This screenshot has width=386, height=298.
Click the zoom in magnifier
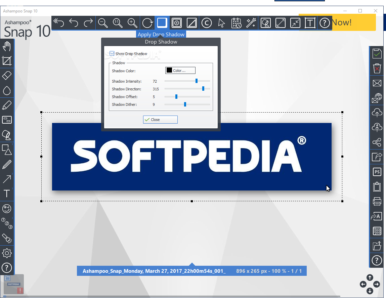point(132,23)
